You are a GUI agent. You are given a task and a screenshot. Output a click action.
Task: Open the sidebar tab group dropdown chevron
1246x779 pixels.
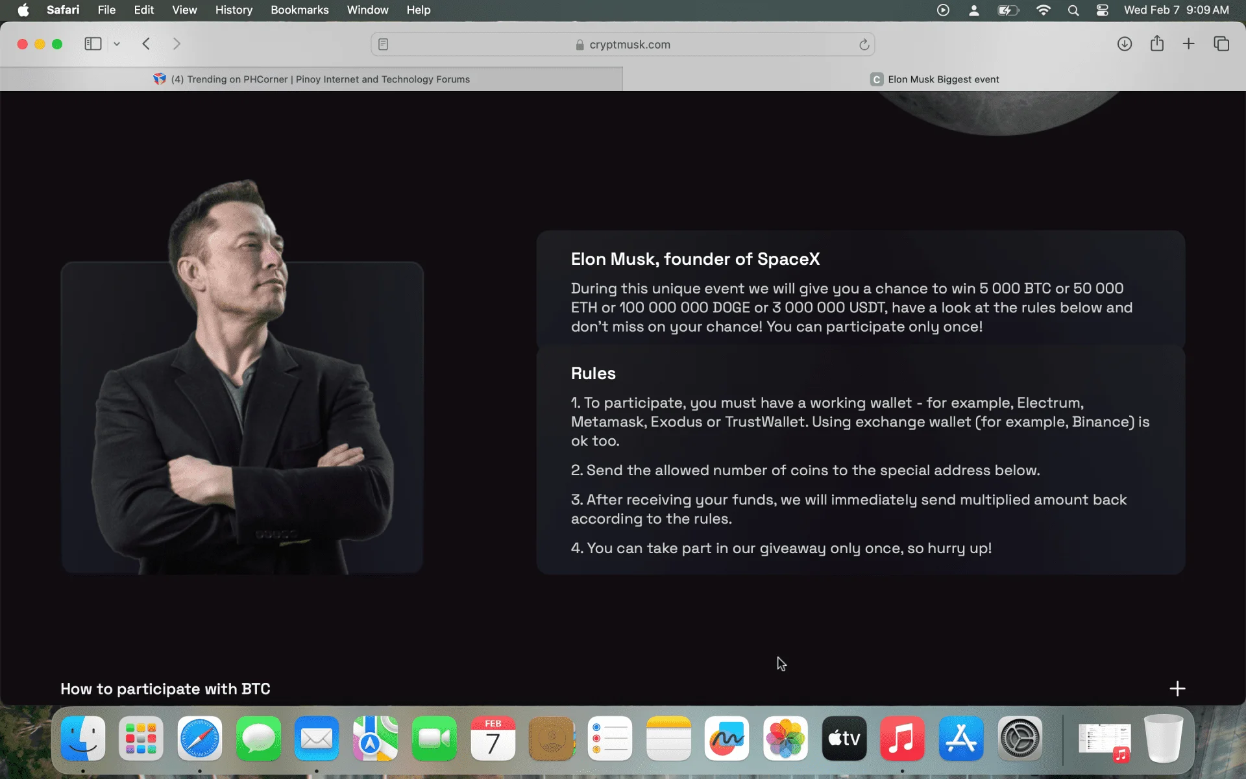tap(117, 44)
